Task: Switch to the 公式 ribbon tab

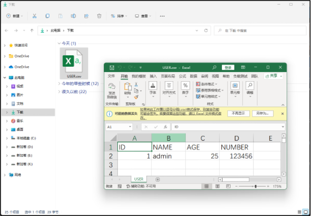Action: pos(182,76)
